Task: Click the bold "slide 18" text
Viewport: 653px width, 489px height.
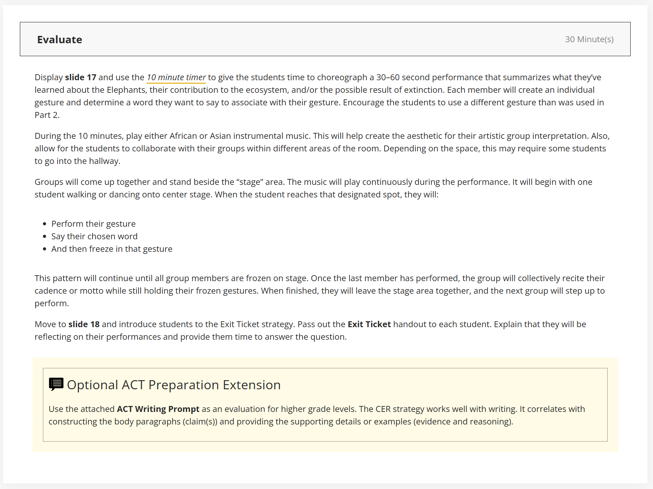Action: 84,324
